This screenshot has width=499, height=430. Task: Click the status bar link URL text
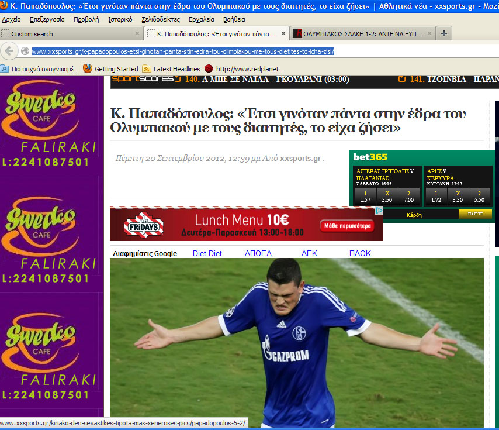[x=123, y=423]
